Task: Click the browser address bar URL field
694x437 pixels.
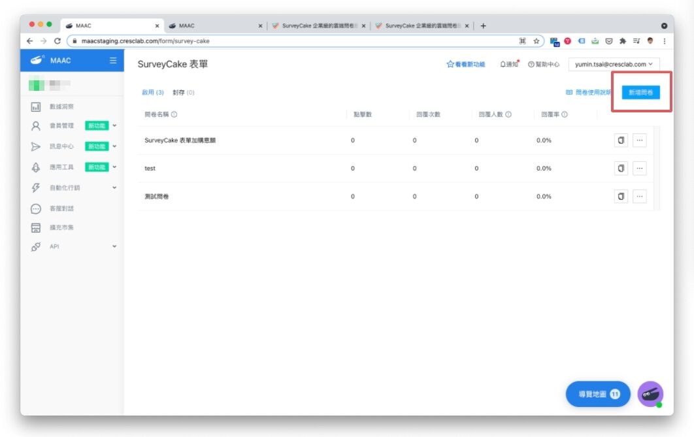Action: (294, 40)
